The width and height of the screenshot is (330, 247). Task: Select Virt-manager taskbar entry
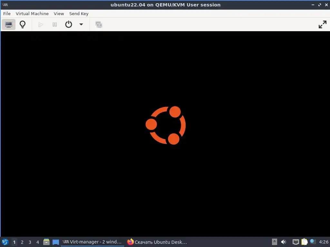pos(92,242)
